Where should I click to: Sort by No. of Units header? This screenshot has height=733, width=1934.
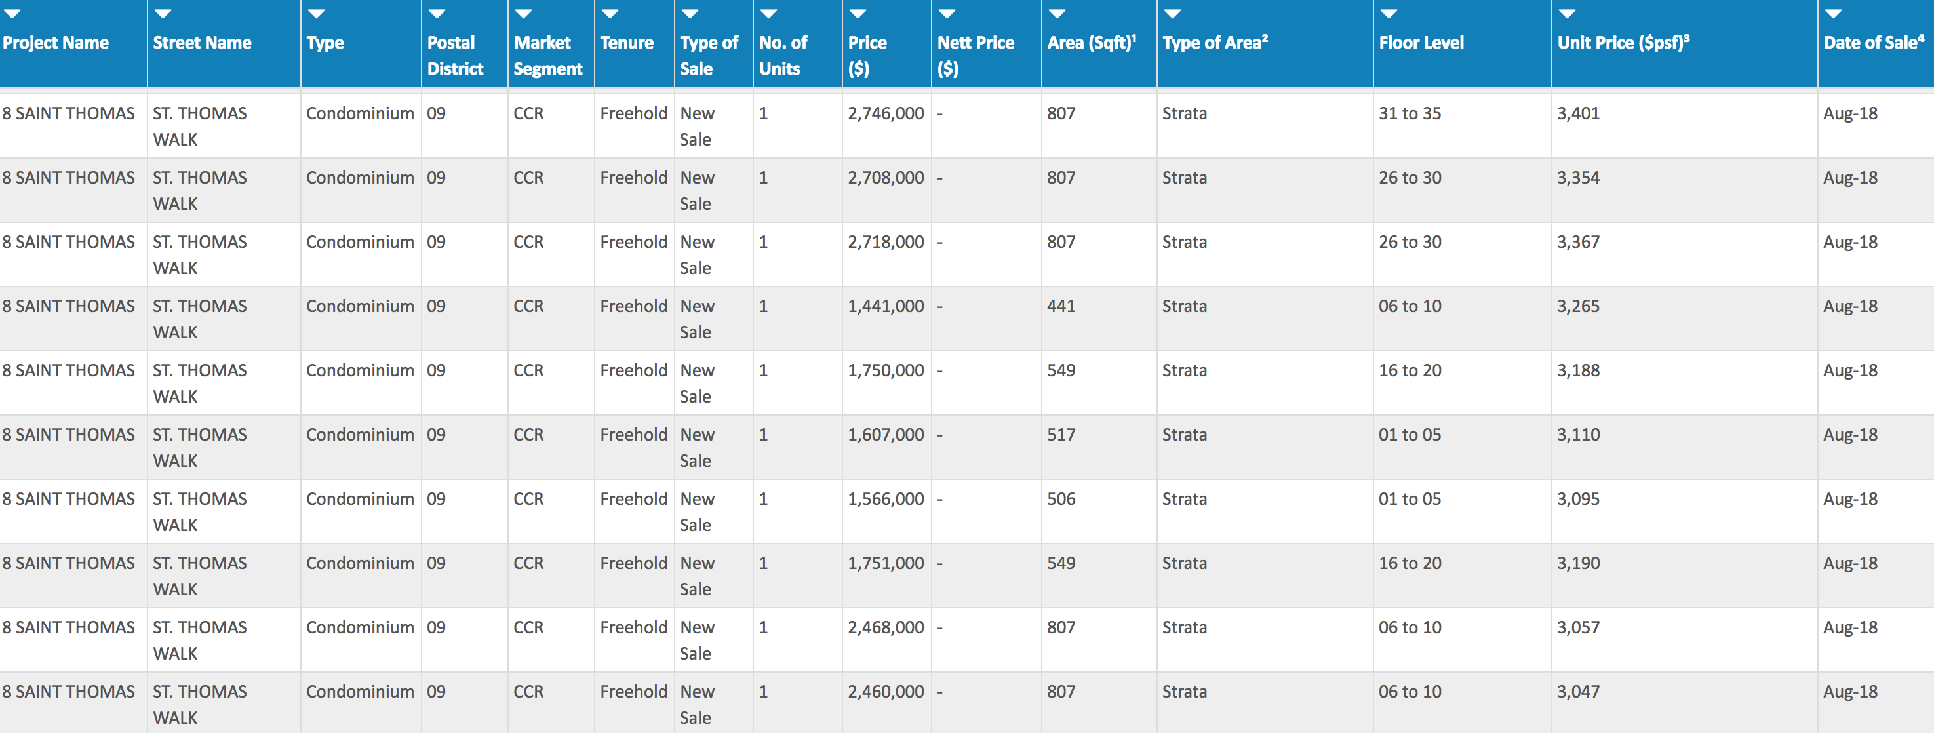coord(783,56)
